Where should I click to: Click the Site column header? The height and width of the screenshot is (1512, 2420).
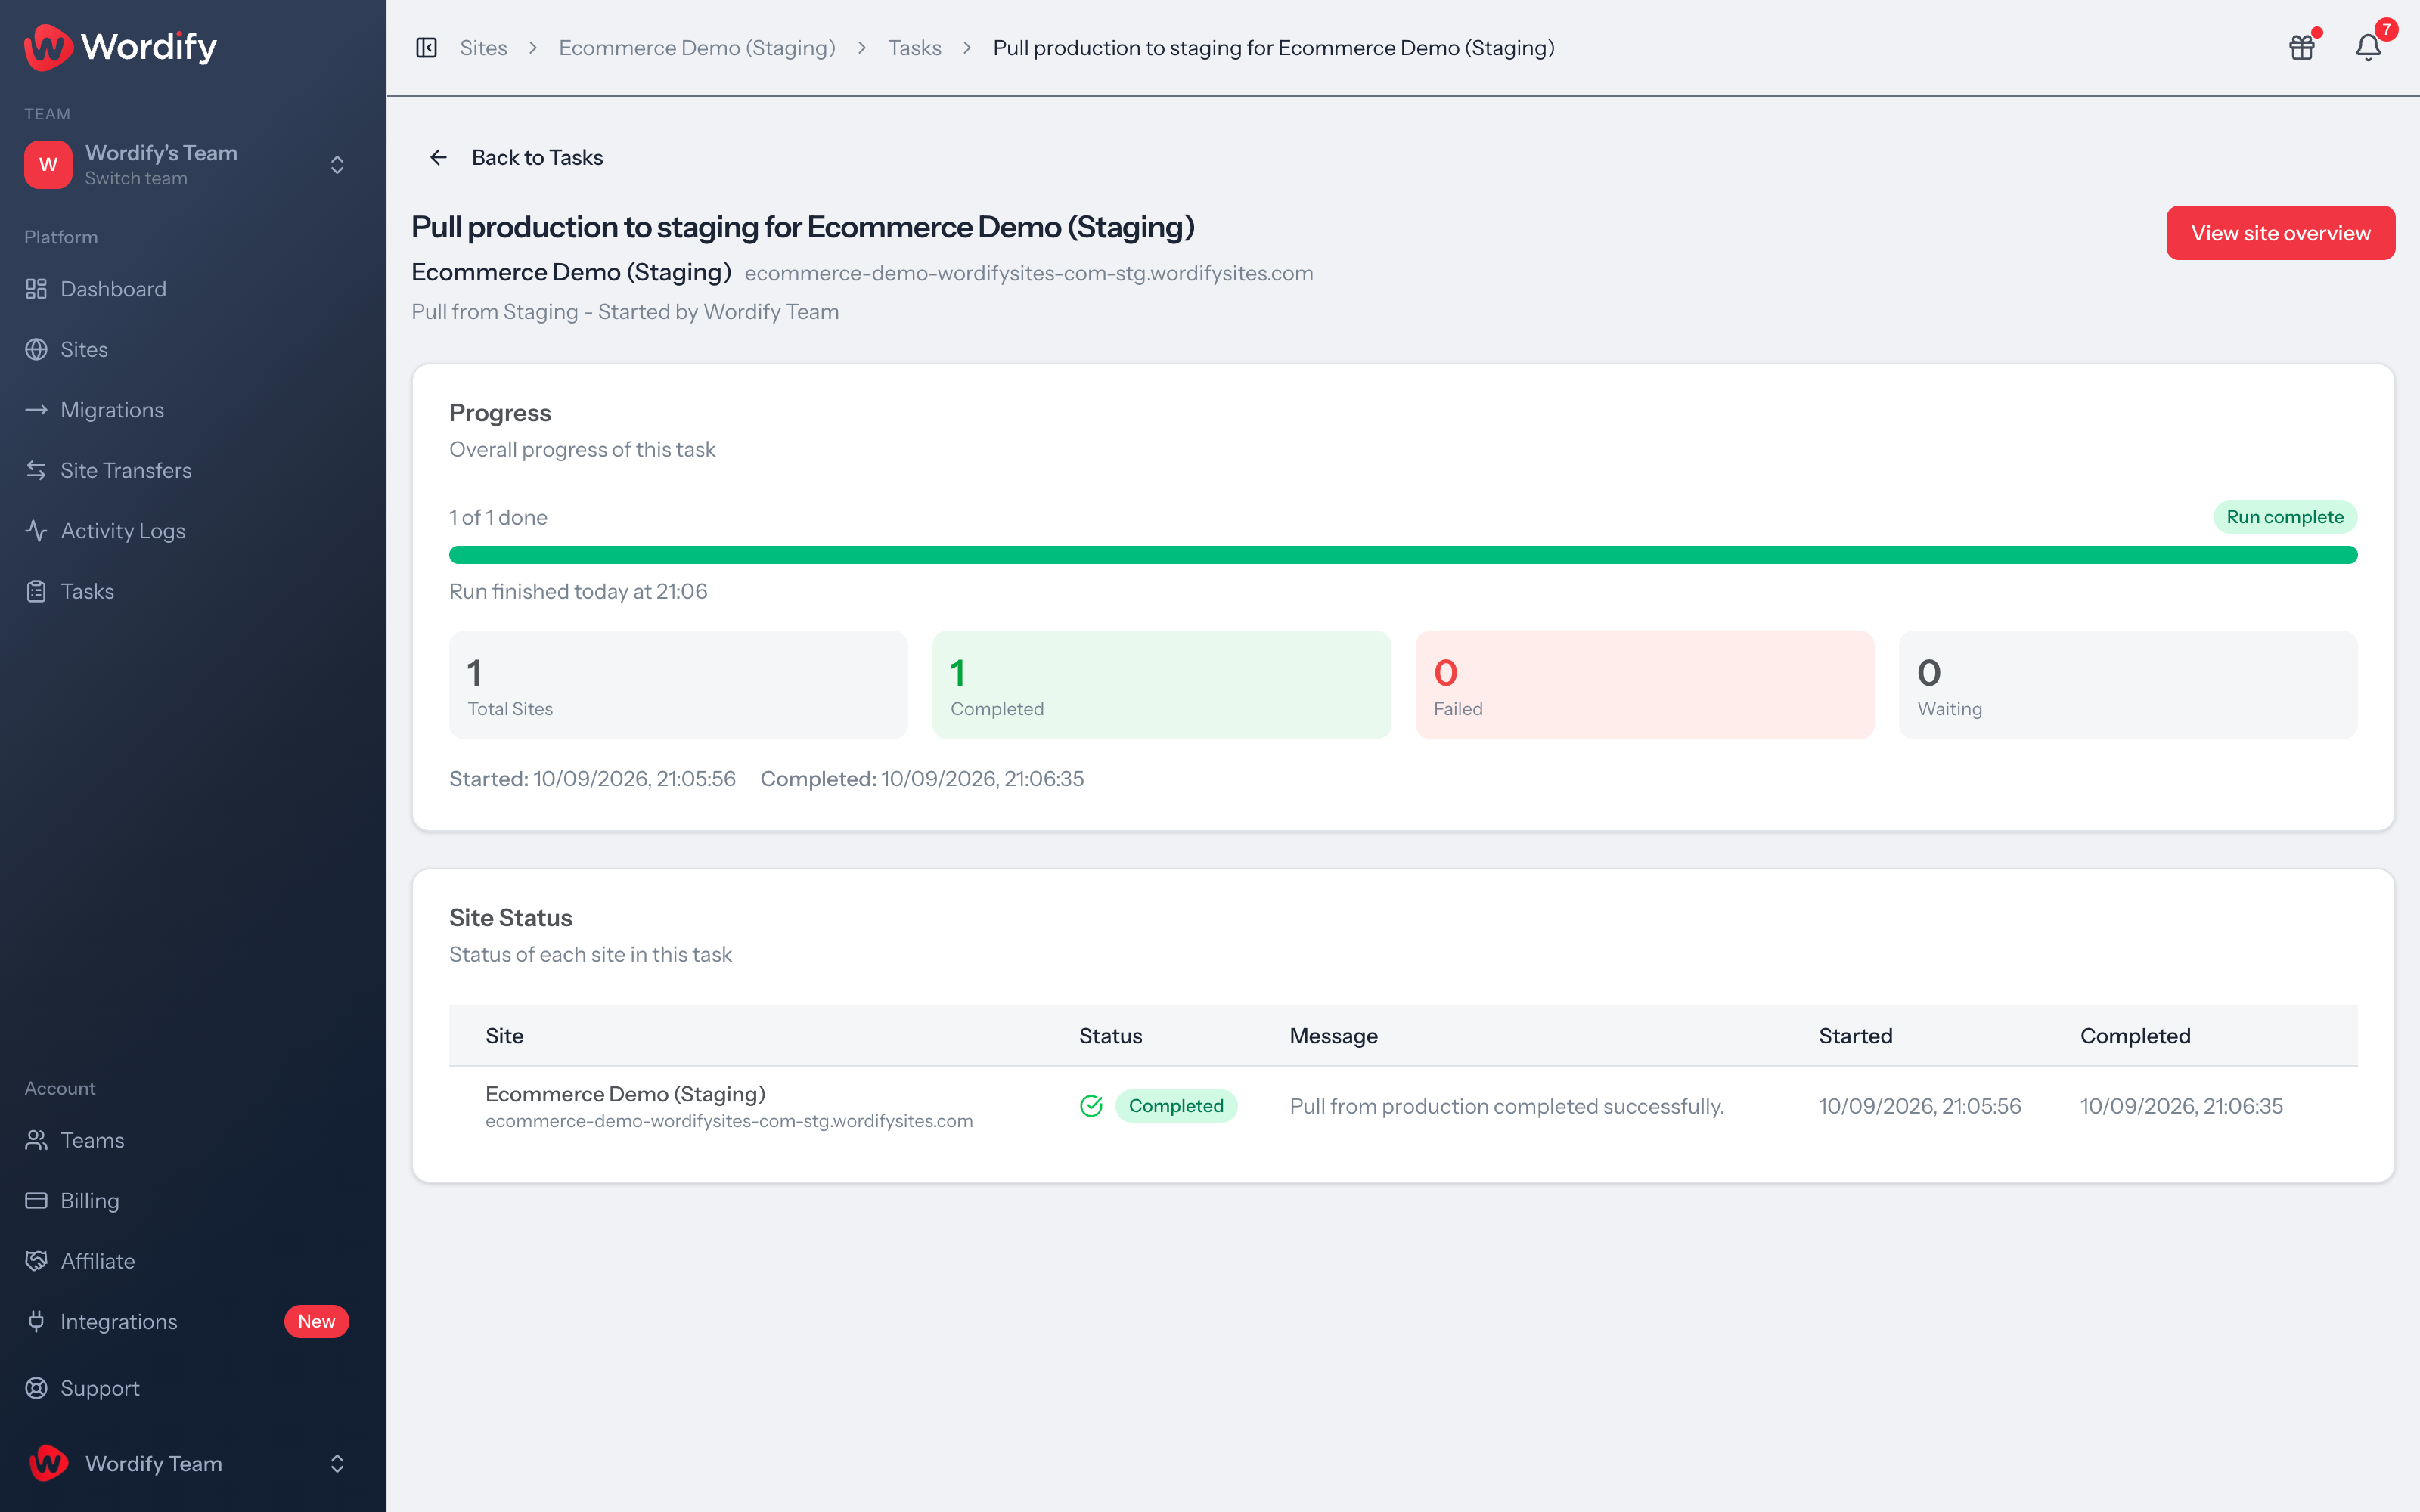pyautogui.click(x=504, y=1036)
